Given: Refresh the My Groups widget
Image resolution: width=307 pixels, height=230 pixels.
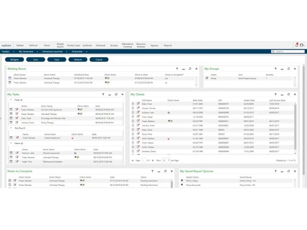Looking at the screenshot, I should coord(289,69).
